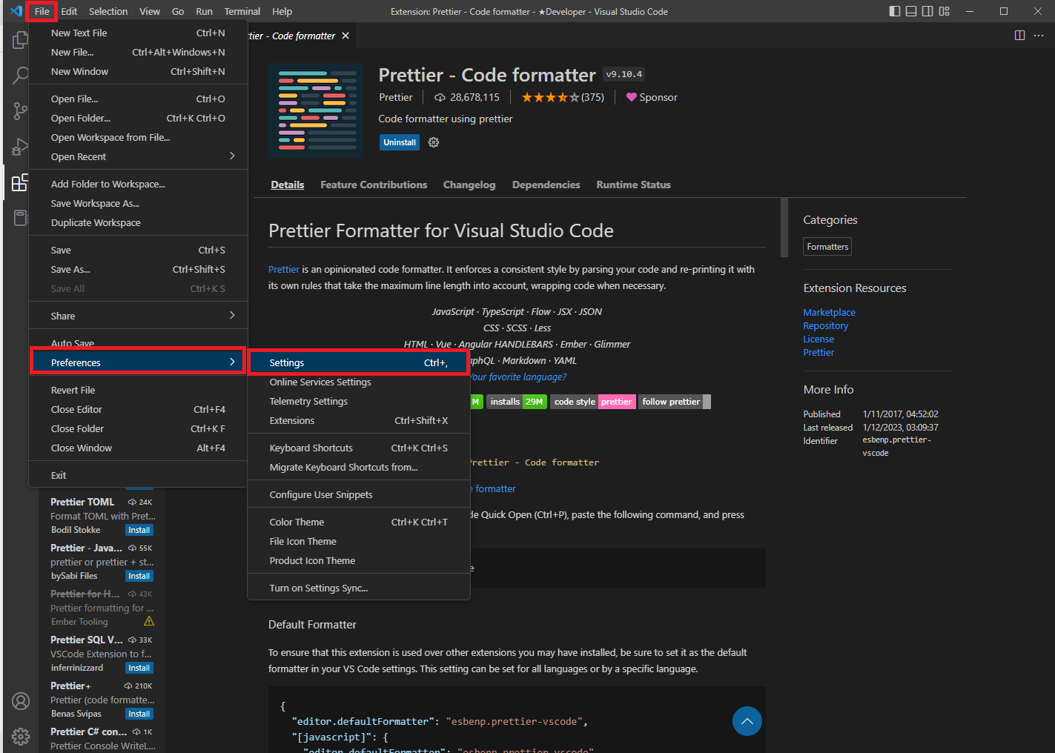Click the editor vertical scrollbar
The image size is (1055, 753).
click(x=785, y=228)
